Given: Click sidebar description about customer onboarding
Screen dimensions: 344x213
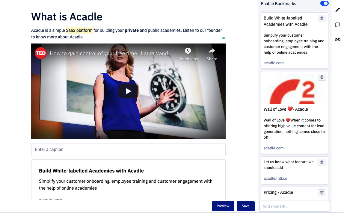Looking at the screenshot, I should point(294,44).
